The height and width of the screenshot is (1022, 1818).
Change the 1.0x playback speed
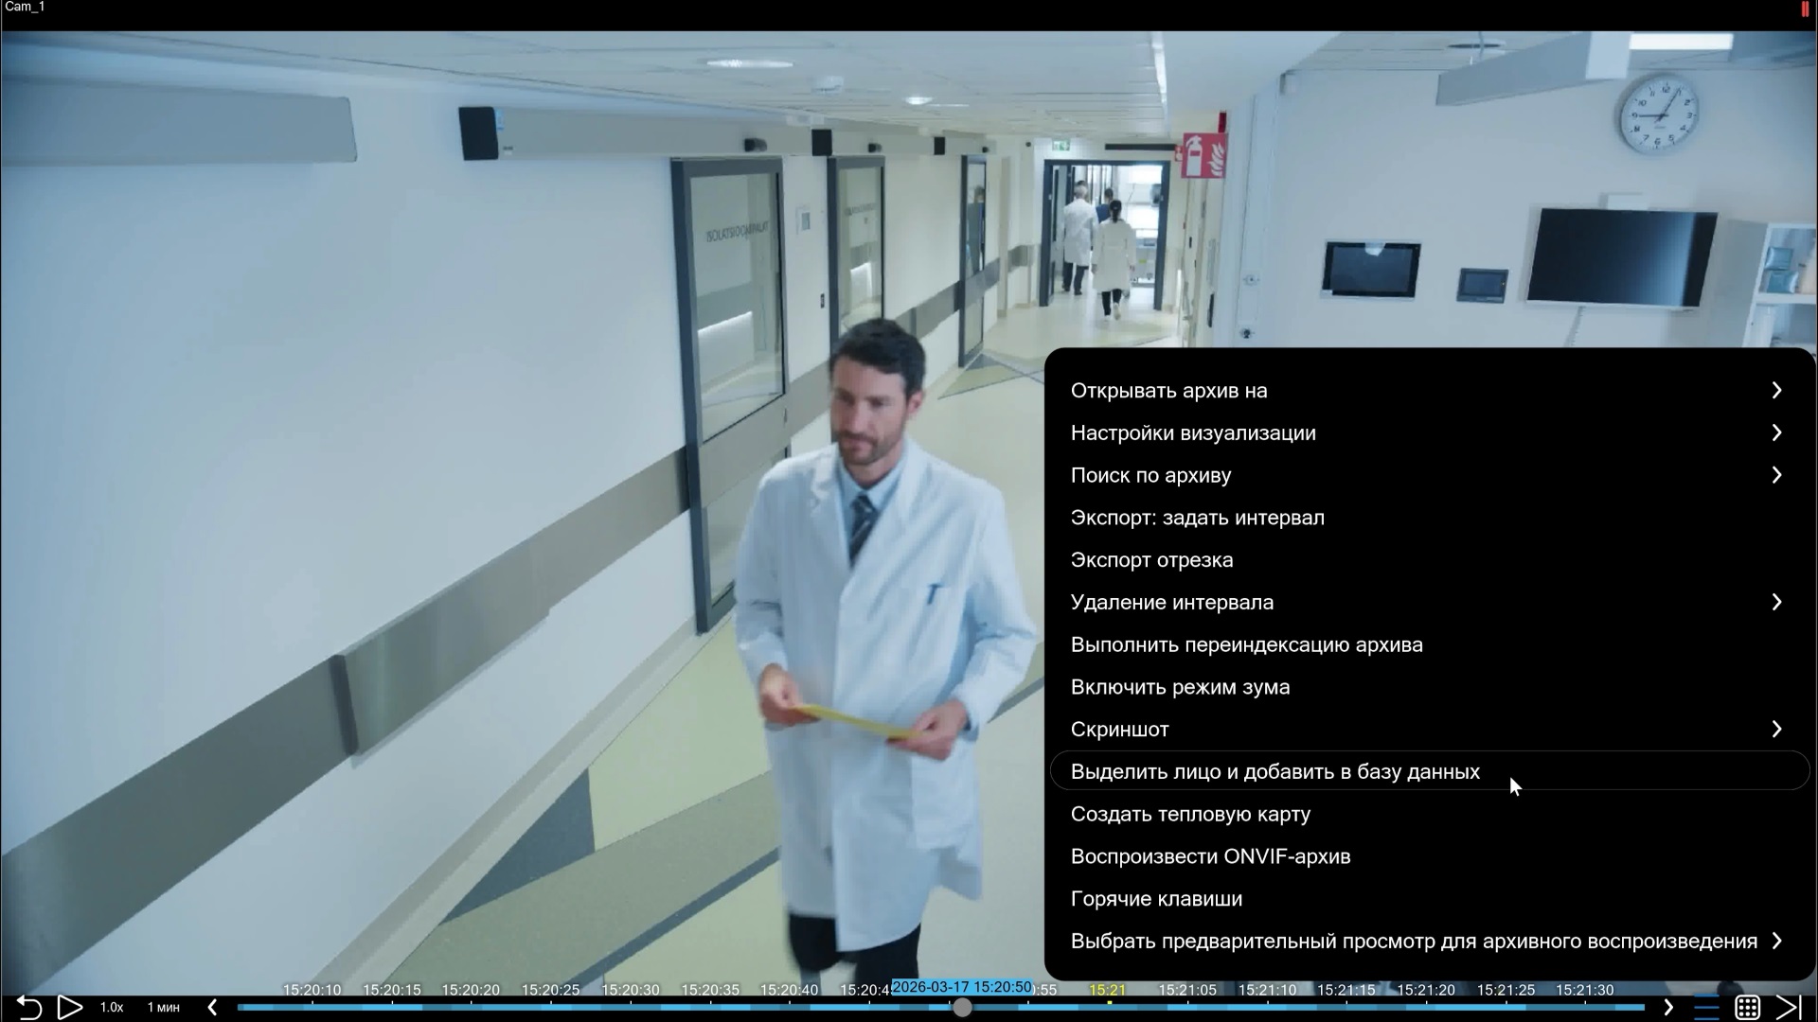(112, 1008)
